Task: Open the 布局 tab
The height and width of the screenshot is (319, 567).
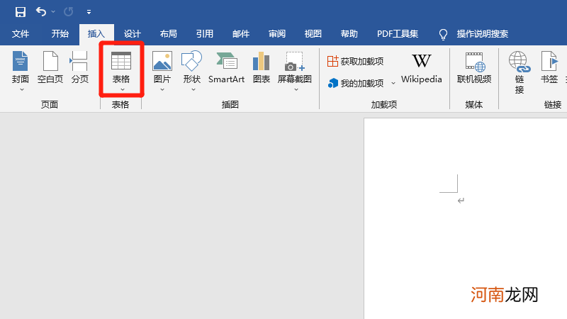Action: coord(168,34)
